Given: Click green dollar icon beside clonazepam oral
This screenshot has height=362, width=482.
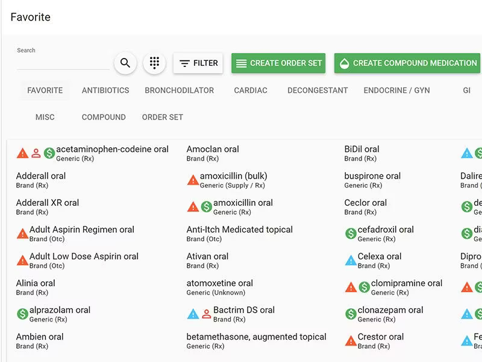Looking at the screenshot, I should (351, 314).
